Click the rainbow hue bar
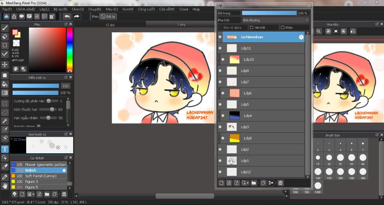Viewport: 384px width, 205px height. point(70,50)
